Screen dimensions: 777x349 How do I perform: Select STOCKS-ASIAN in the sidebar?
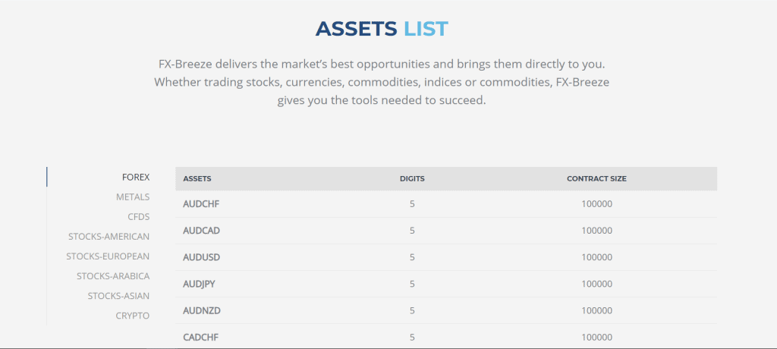tap(118, 296)
